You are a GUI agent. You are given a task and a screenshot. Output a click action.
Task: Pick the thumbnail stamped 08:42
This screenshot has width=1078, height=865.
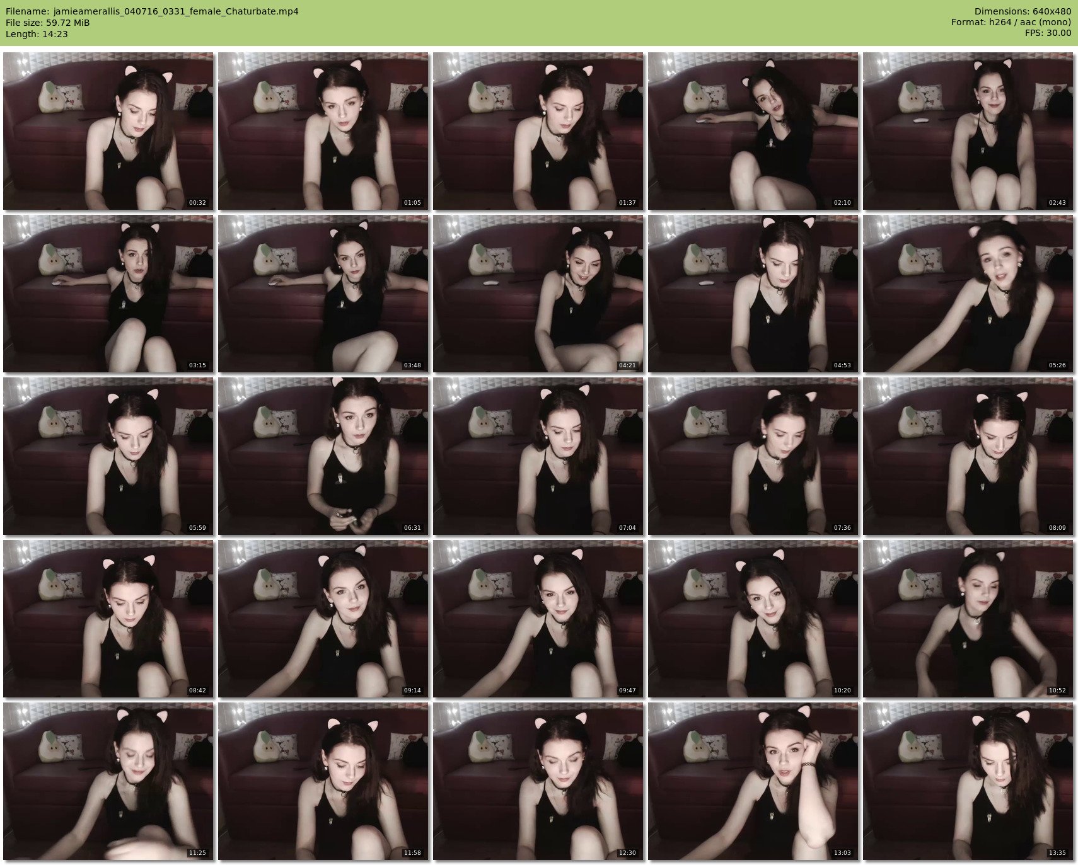pyautogui.click(x=108, y=619)
